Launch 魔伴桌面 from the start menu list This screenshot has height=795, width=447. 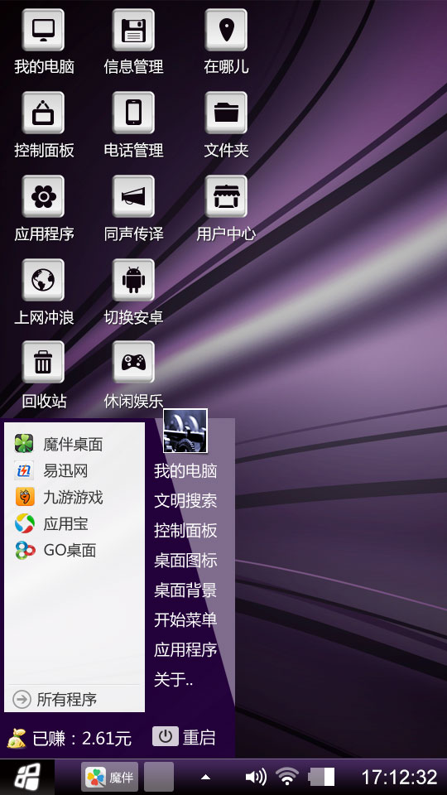pyautogui.click(x=74, y=444)
